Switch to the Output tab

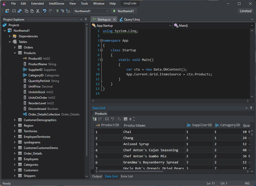click(x=97, y=176)
